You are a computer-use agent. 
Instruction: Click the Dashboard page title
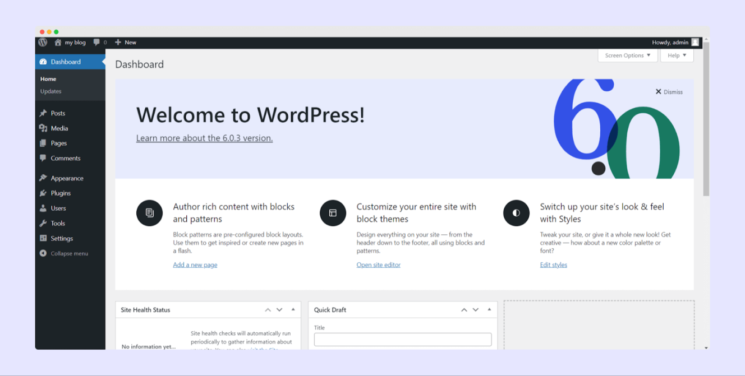140,64
